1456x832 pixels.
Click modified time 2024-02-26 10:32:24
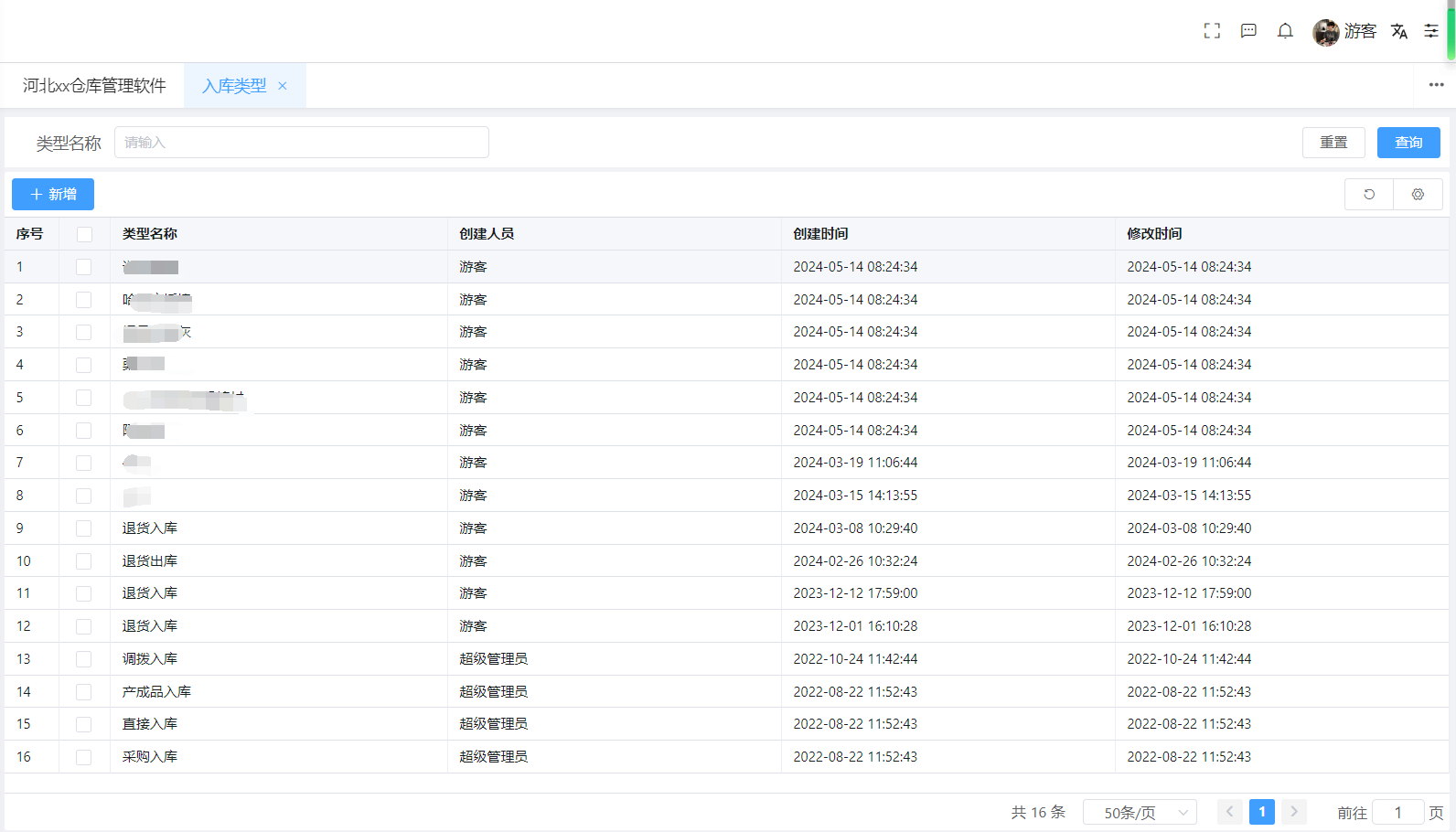1189,561
